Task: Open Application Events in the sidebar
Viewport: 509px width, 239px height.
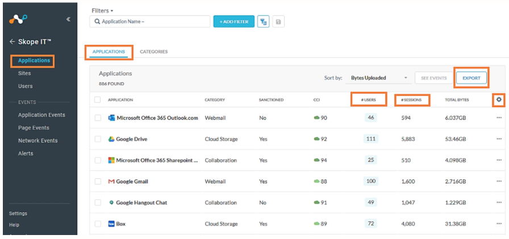Action: point(41,115)
